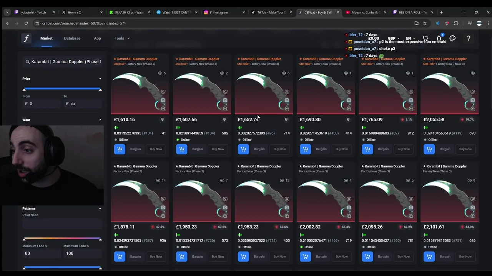The width and height of the screenshot is (492, 276).
Task: Click the pin icon beside £1,690.30
Action: [348, 120]
